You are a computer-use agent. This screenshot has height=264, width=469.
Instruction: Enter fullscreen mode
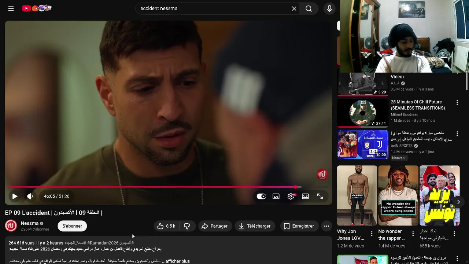(320, 196)
